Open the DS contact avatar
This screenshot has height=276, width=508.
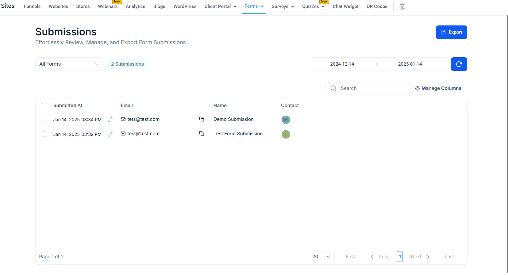click(286, 120)
